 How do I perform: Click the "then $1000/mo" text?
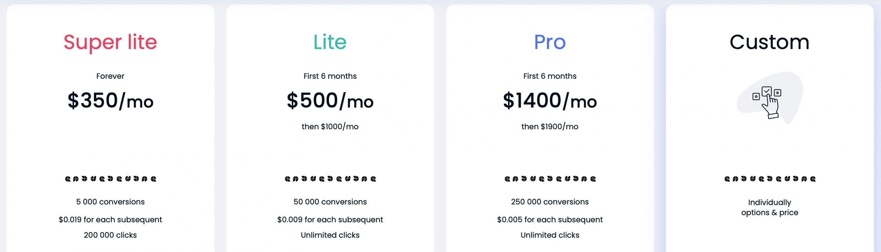tap(330, 127)
